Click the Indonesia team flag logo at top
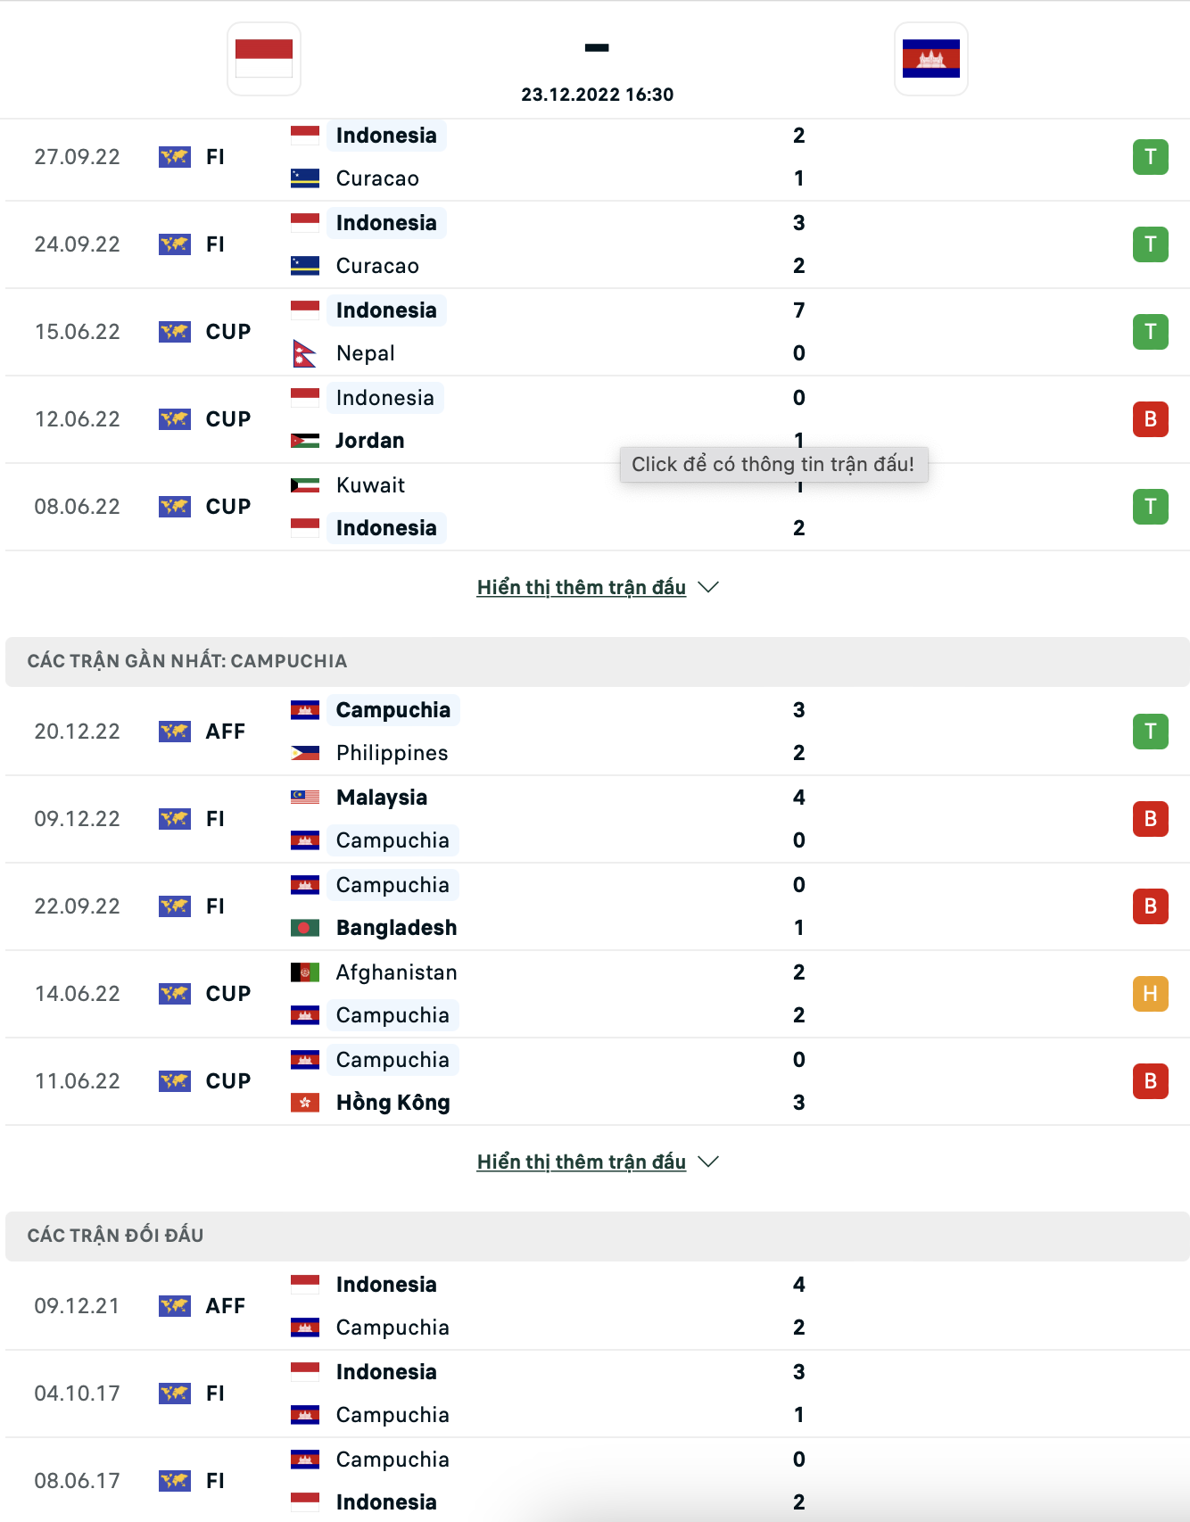 tap(264, 59)
